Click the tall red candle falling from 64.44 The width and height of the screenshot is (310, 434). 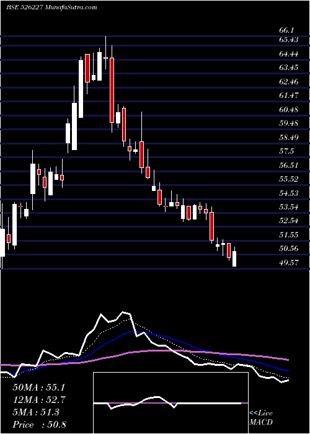pos(112,90)
